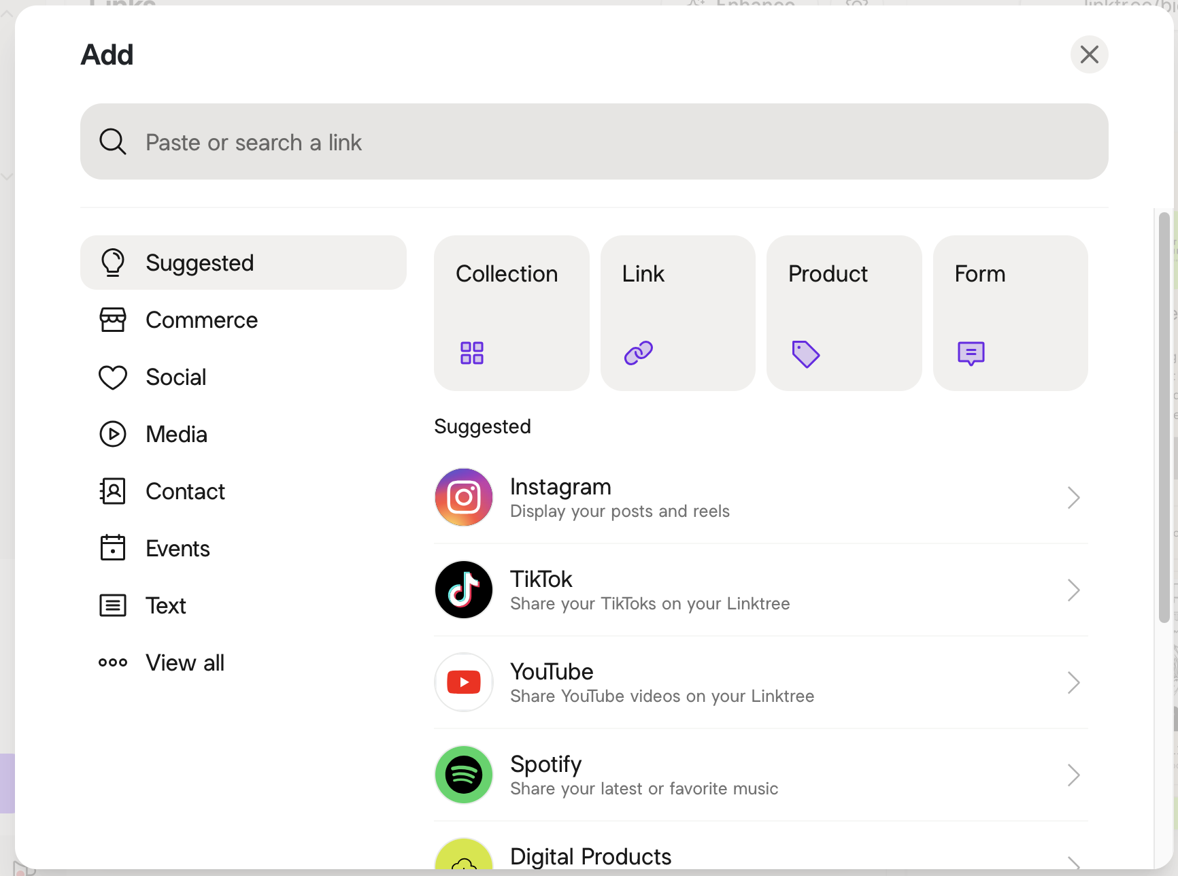
Task: Click the Product tag icon
Action: tap(805, 354)
